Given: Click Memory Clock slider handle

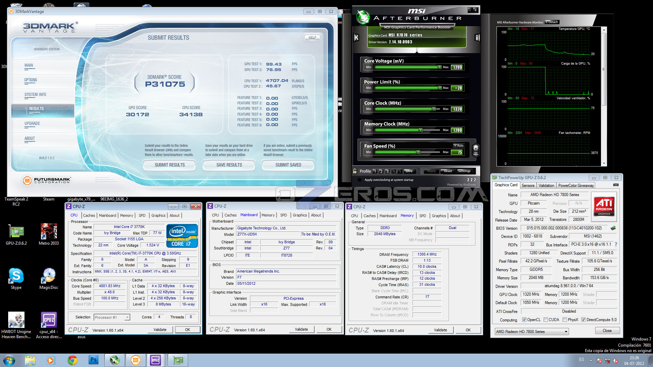Looking at the screenshot, I should [421, 130].
